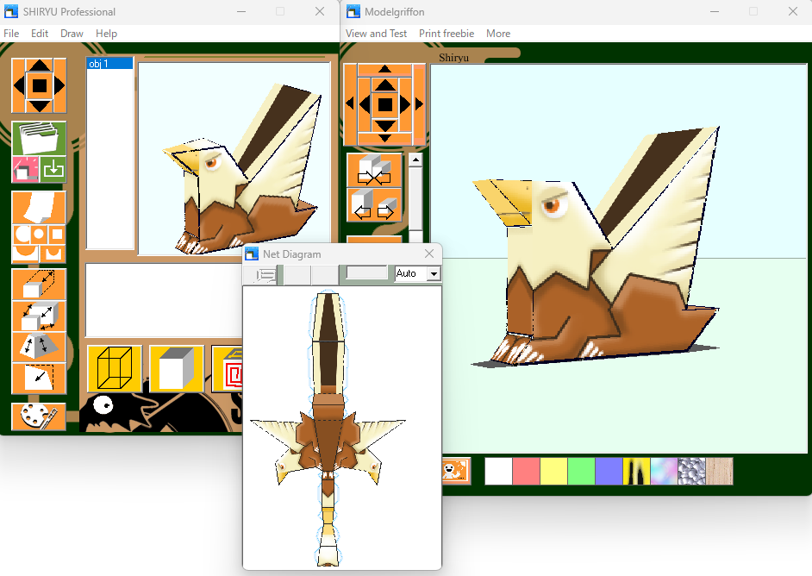812x576 pixels.
Task: Open the More menu in Modelgriffon
Action: (498, 33)
